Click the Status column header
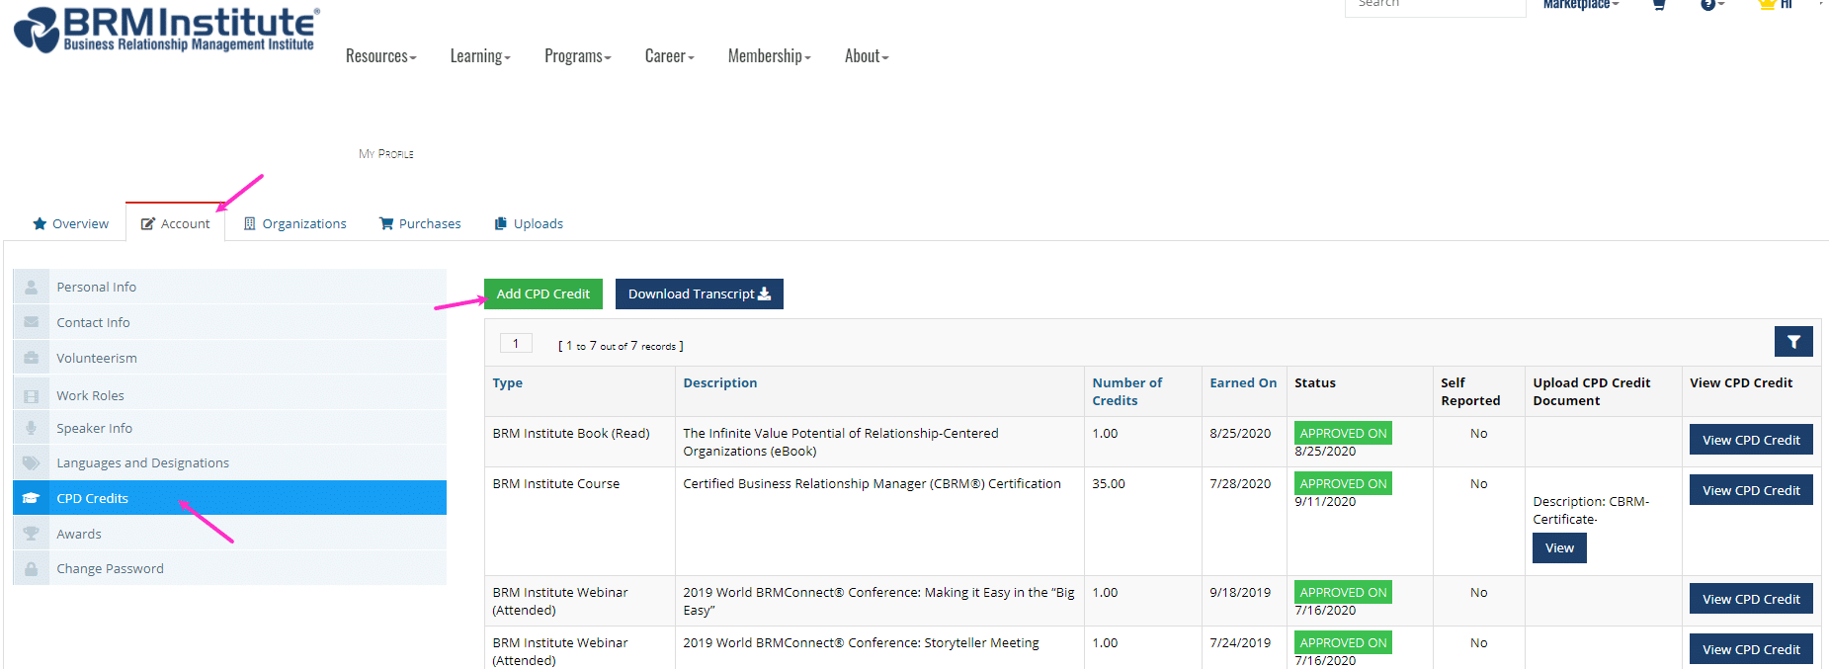 point(1315,383)
